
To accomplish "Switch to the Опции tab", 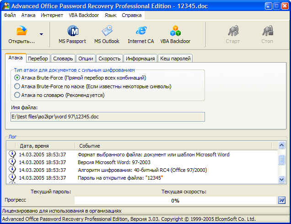I will pyautogui.click(x=86, y=59).
